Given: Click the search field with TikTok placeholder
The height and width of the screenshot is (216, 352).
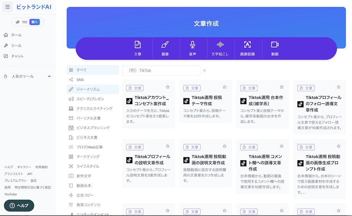Looking at the screenshot, I should point(161,70).
